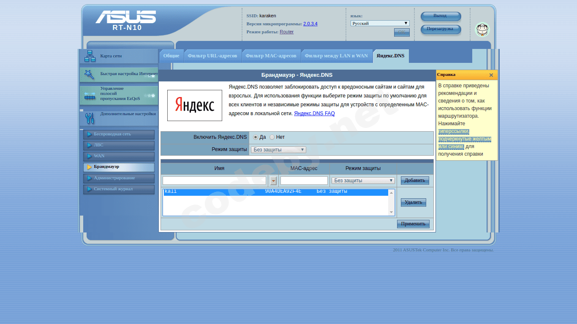Viewport: 577px width, 324px height.
Task: Select the Яндекс.DNS tab
Action: click(x=390, y=56)
